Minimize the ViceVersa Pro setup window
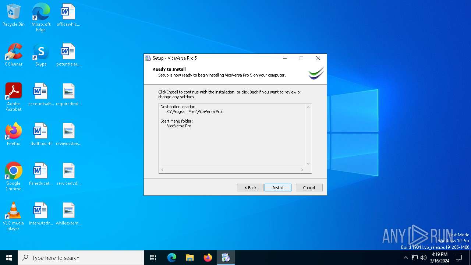The width and height of the screenshot is (471, 265). point(285,58)
